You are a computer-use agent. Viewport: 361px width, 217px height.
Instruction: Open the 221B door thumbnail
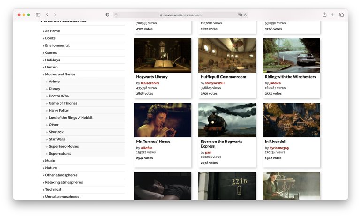coord(227,186)
